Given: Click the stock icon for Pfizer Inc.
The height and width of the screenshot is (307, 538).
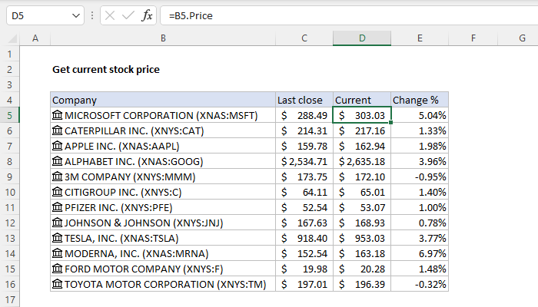Looking at the screenshot, I should 57,207.
